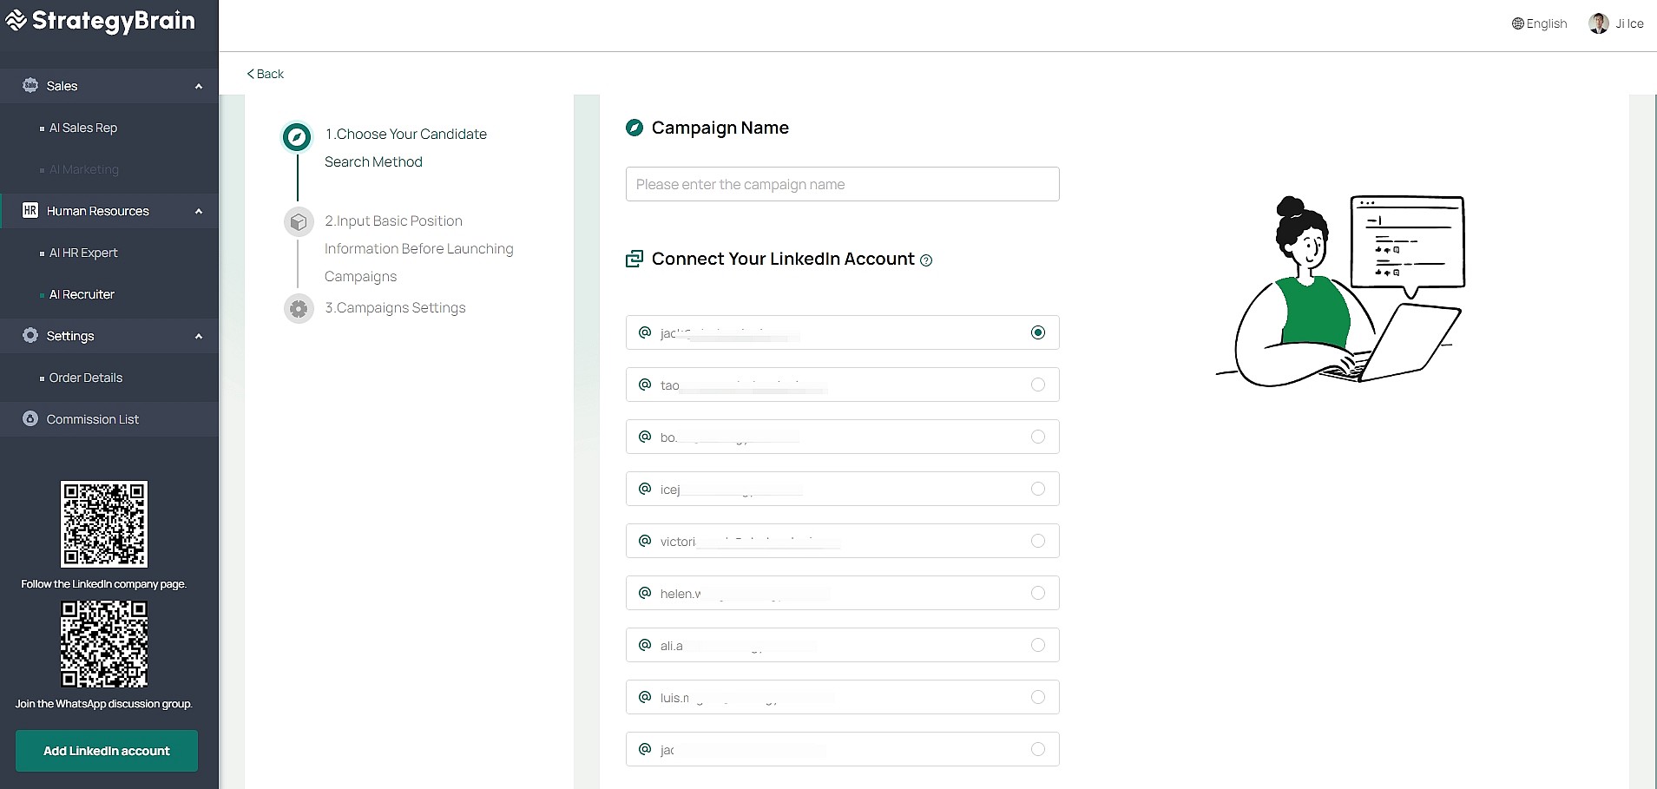Choose the helen.w account radio option

click(x=1037, y=593)
